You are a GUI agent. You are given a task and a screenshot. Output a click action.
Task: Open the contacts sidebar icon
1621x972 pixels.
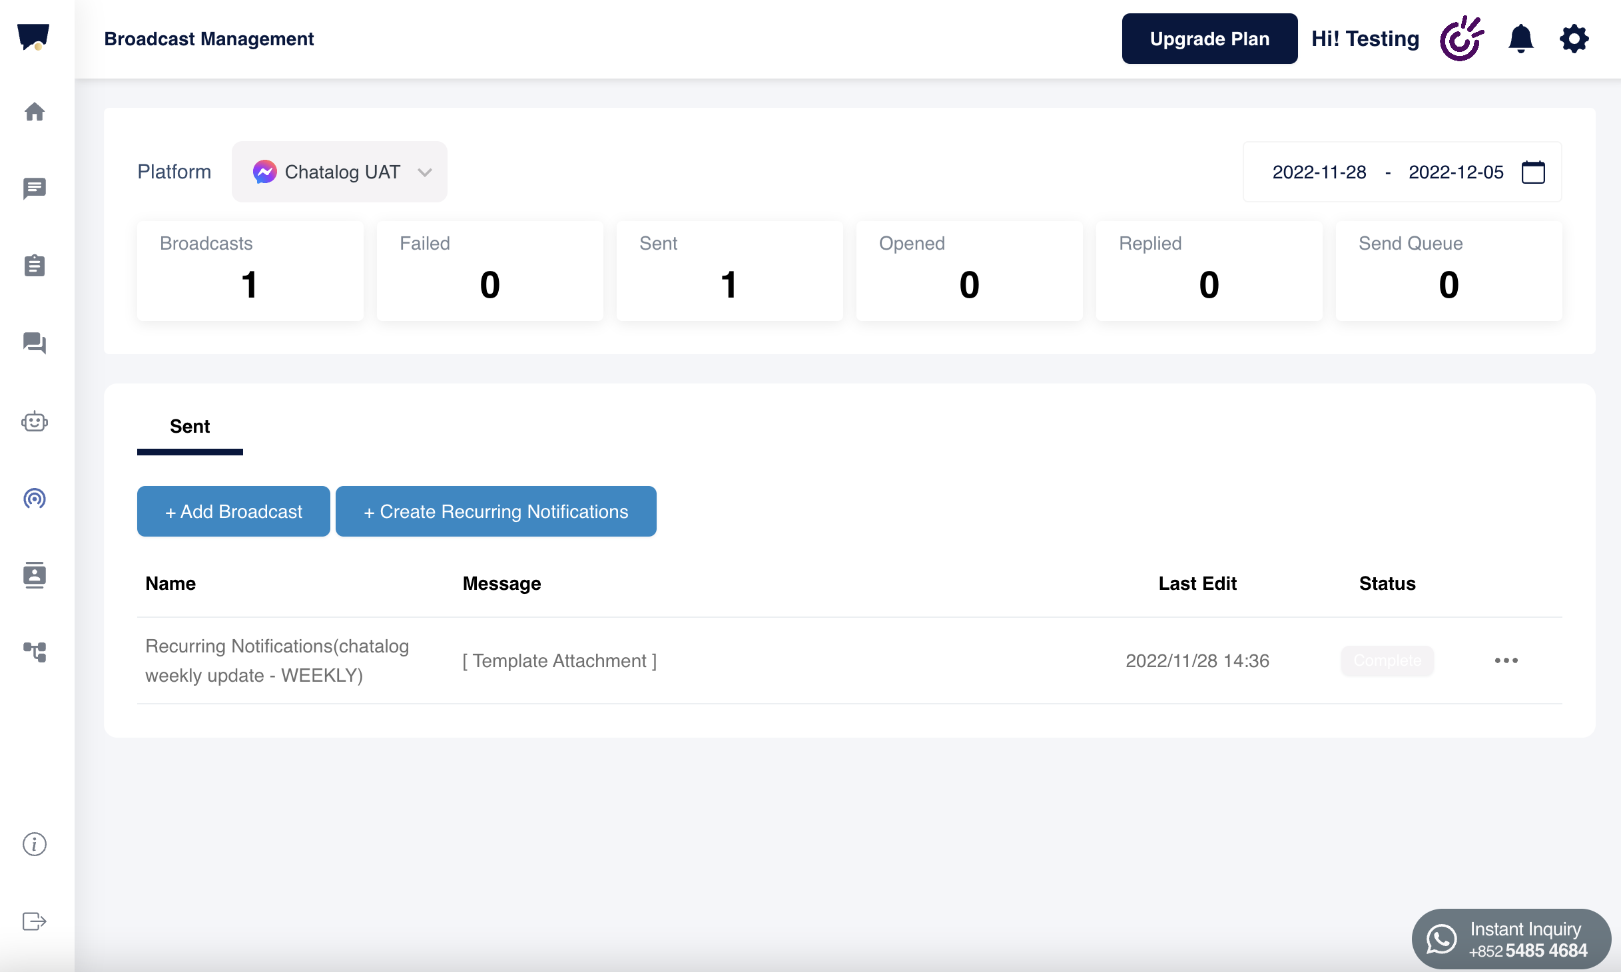click(35, 575)
